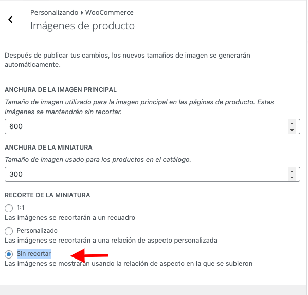Click the 'ANCHURA DE LA IMAGEN PRINCIPAL' label
The image size is (308, 295).
(61, 90)
